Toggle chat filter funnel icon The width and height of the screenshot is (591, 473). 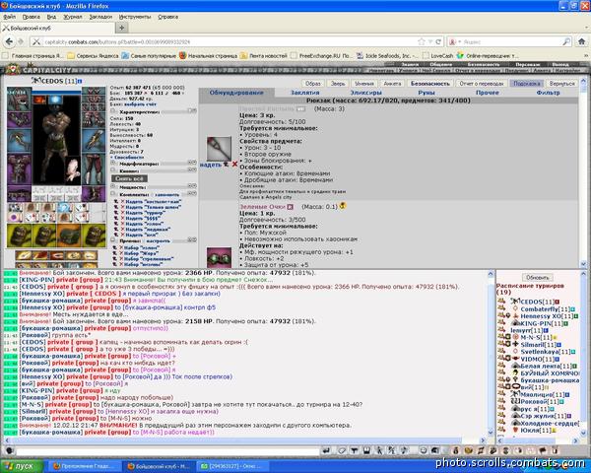(x=355, y=450)
